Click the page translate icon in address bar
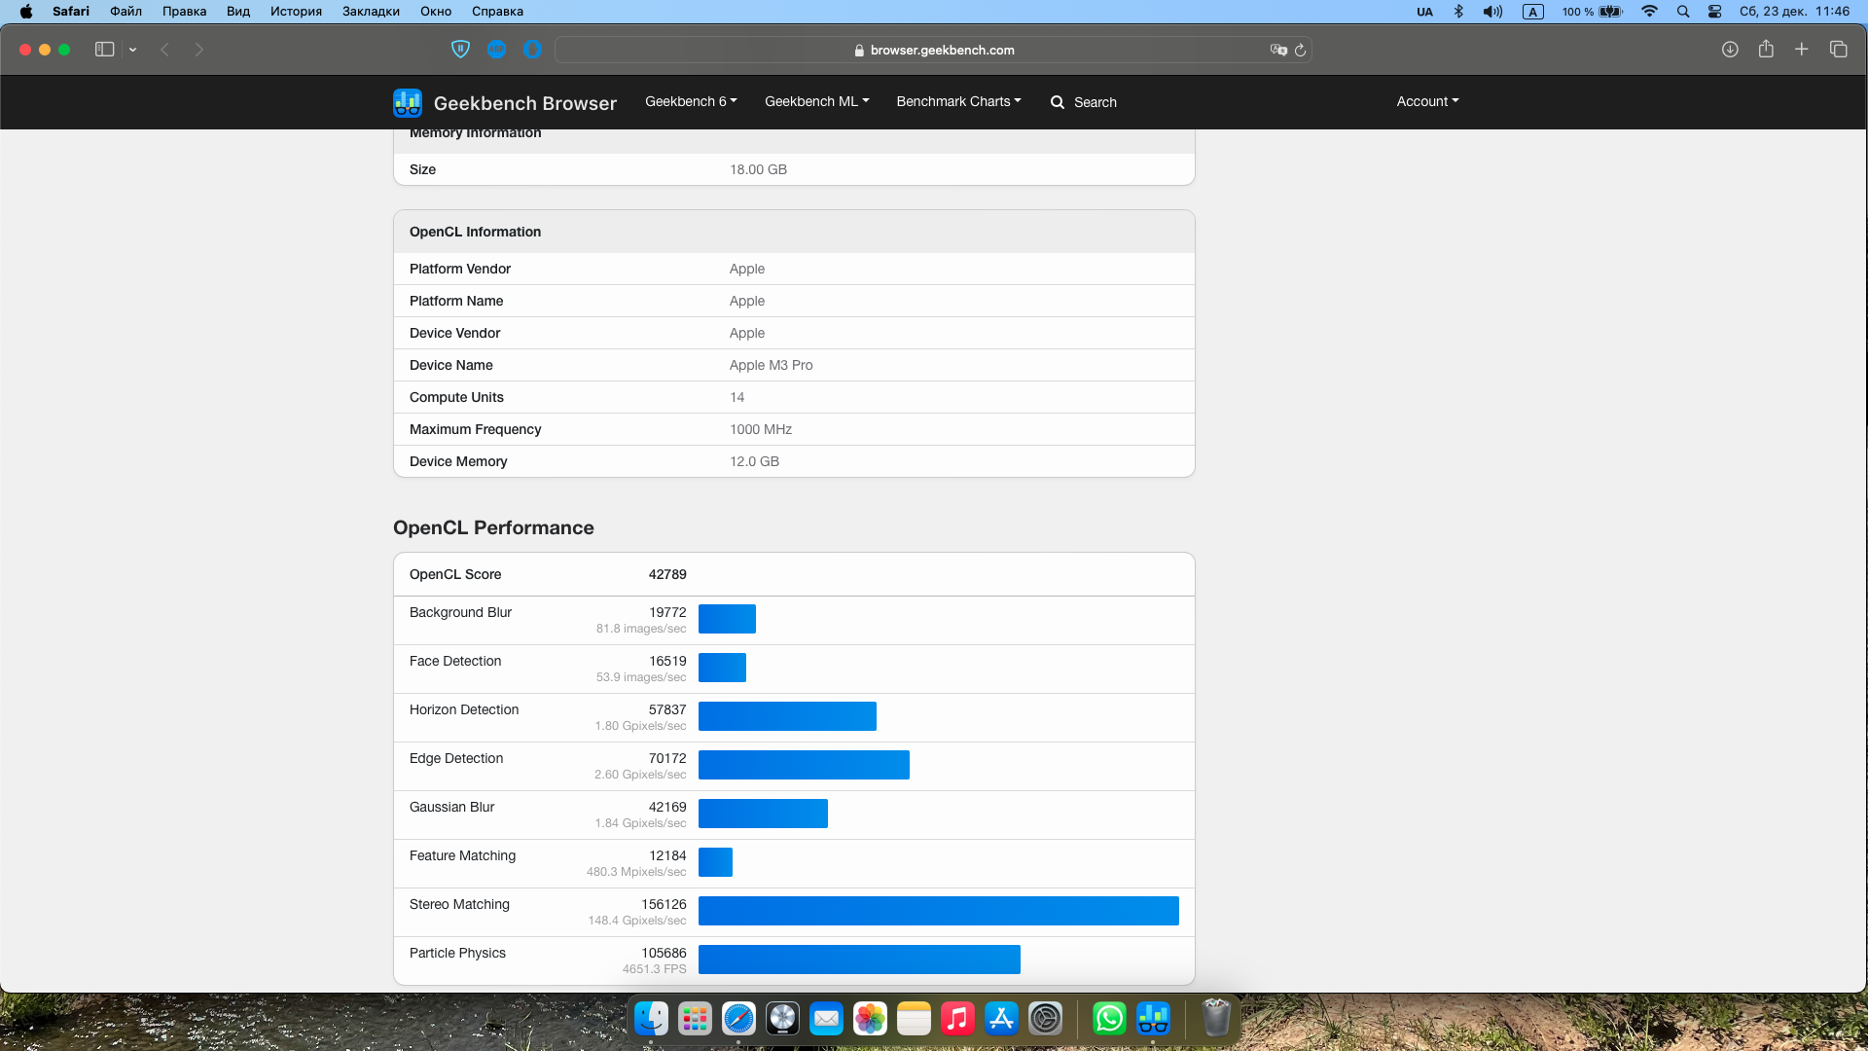 coord(1278,50)
